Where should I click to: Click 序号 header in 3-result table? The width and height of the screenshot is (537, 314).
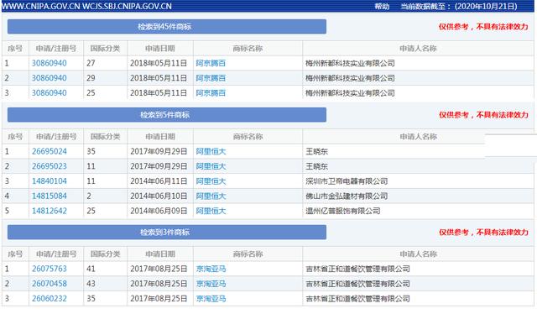coord(15,254)
